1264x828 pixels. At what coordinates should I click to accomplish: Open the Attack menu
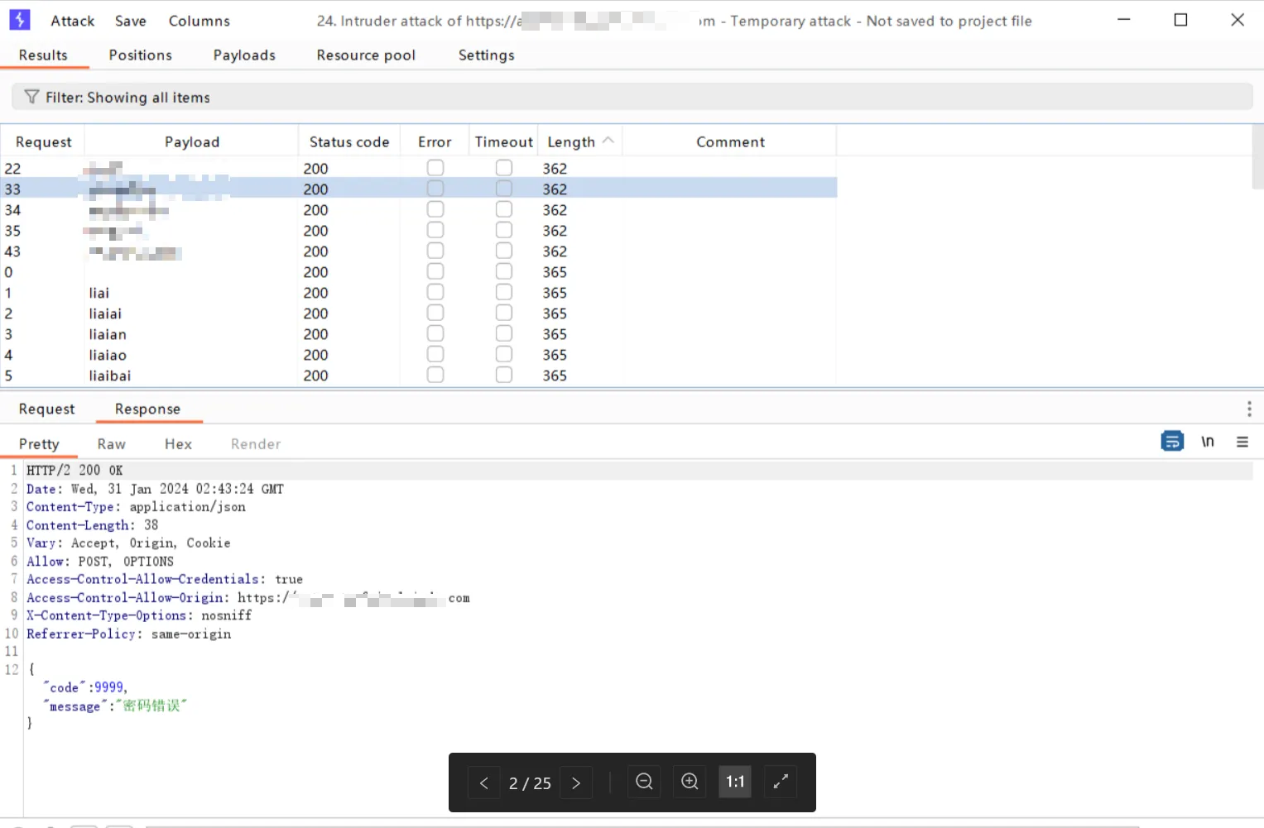click(72, 21)
